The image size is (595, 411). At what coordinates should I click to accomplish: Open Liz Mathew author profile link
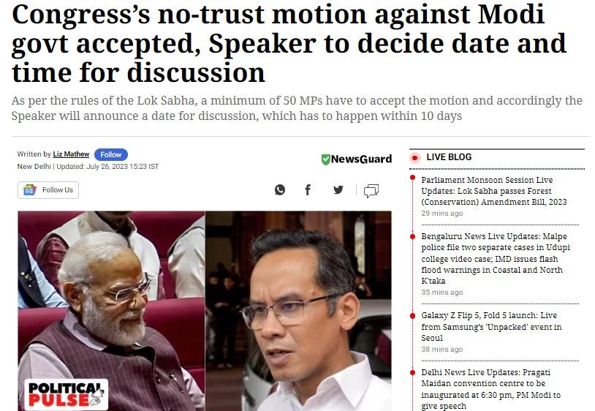coord(71,154)
